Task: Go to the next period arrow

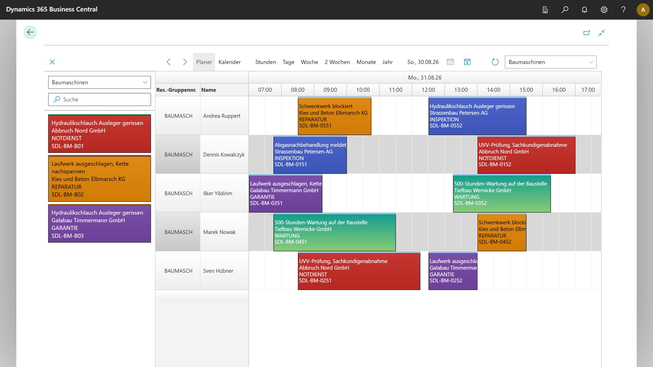Action: tap(185, 62)
